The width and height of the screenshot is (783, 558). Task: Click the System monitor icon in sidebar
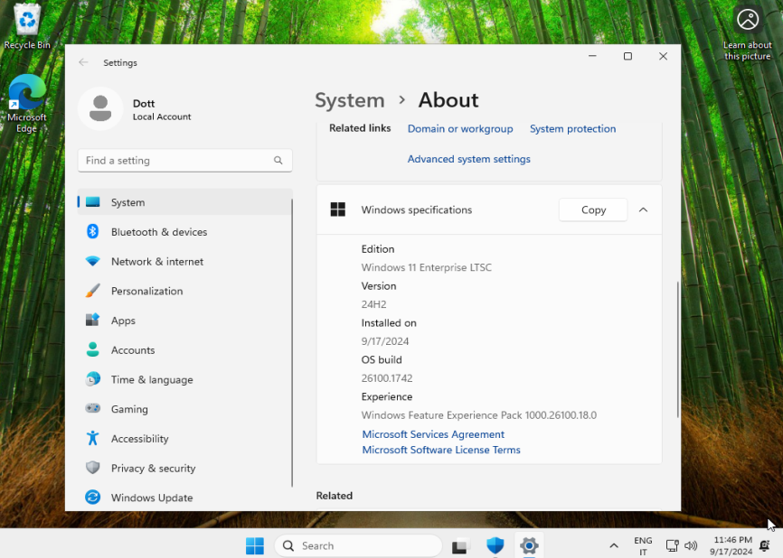[92, 202]
